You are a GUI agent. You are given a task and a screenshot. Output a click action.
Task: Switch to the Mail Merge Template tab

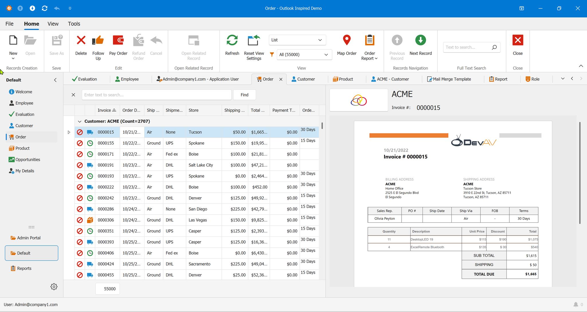click(x=449, y=79)
